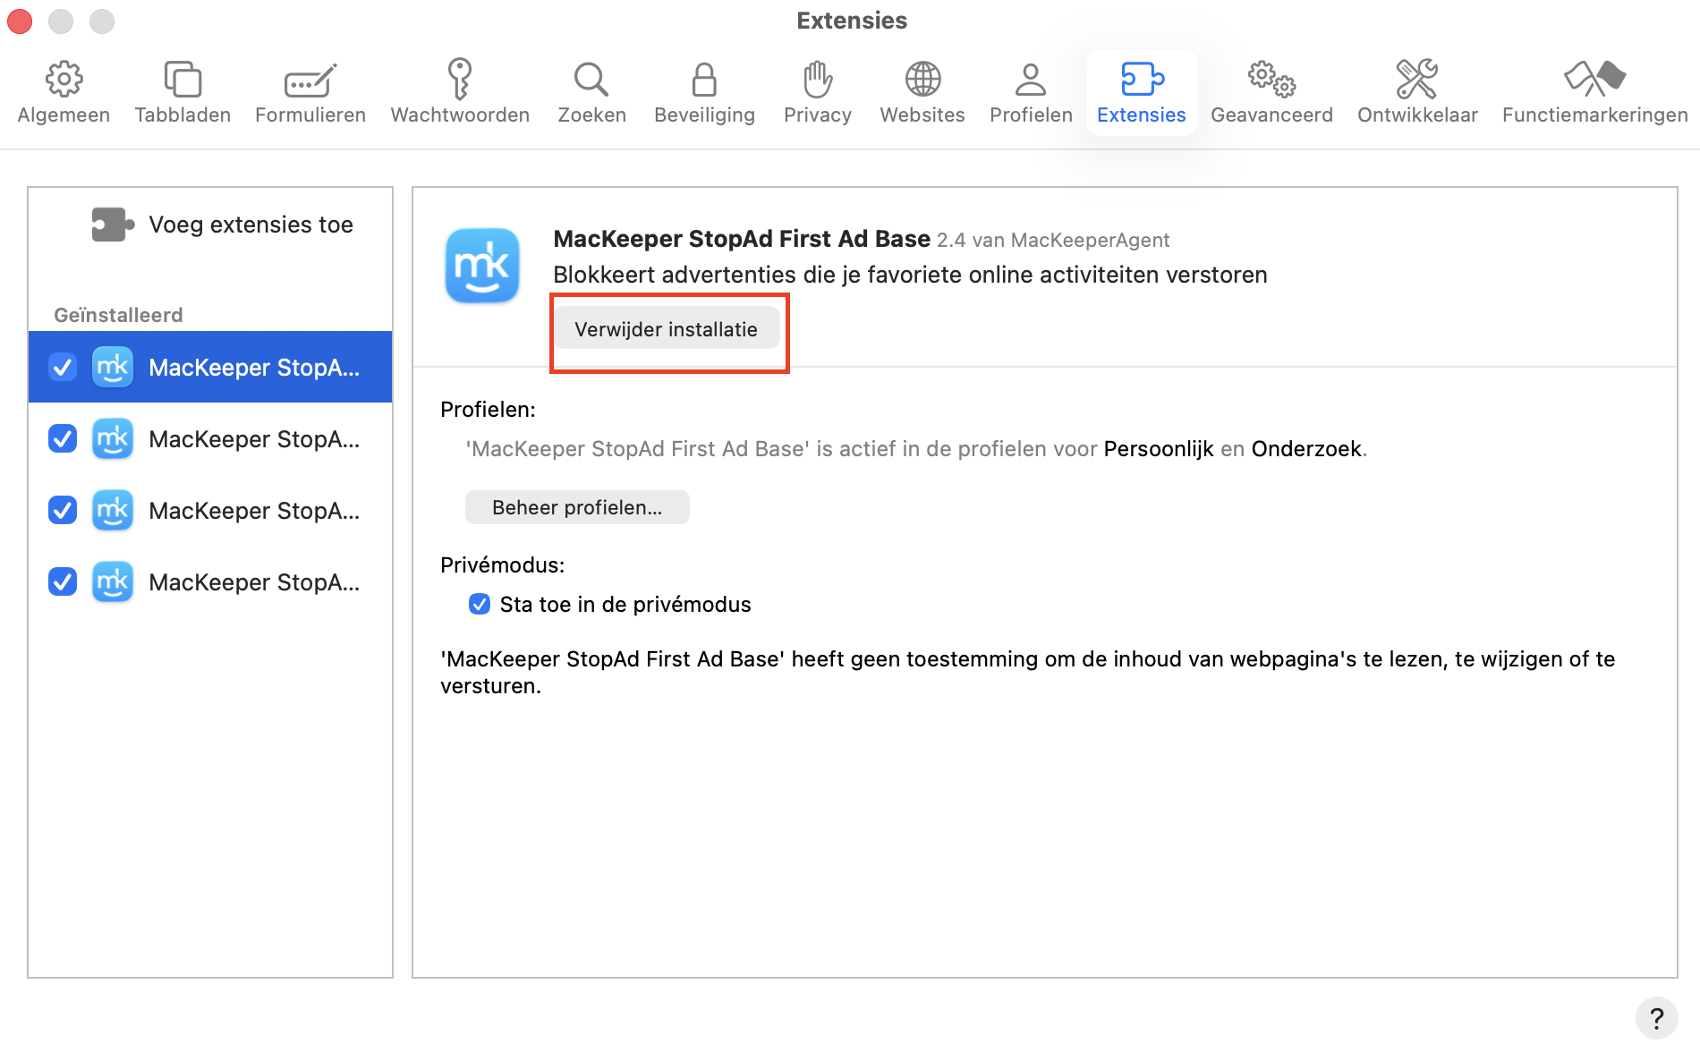Image resolution: width=1700 pixels, height=1052 pixels.
Task: Select the Beveiliging padlock icon
Action: 704,81
